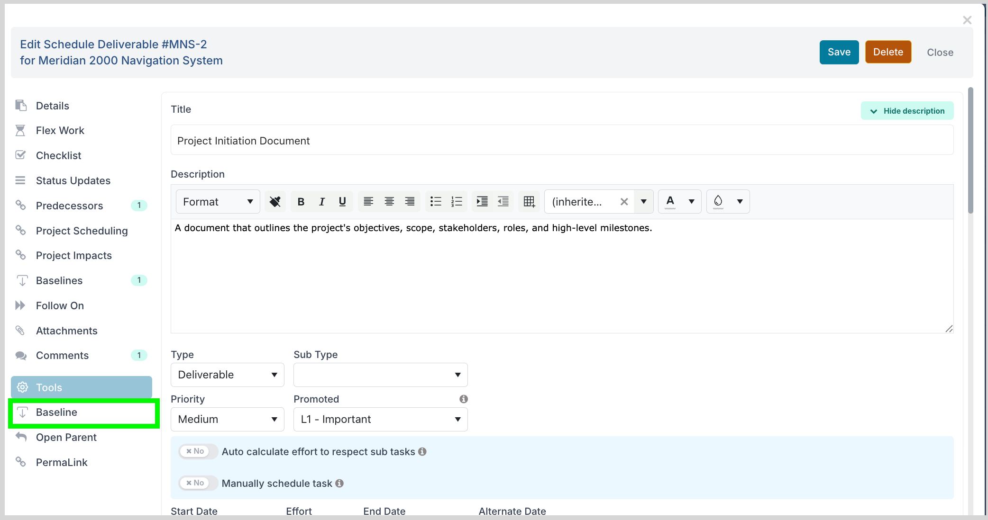Open the Priority Medium dropdown
This screenshot has height=520, width=988.
point(227,419)
